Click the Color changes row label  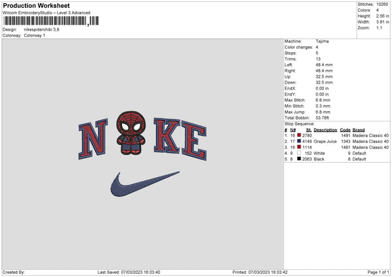click(299, 47)
